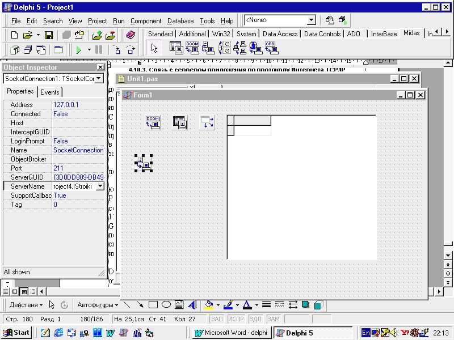Viewport: 454px width, 340px height.
Task: Open the Project menu
Action: [x=97, y=21]
